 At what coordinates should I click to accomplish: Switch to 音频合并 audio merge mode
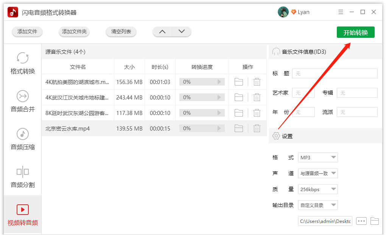coord(23,101)
